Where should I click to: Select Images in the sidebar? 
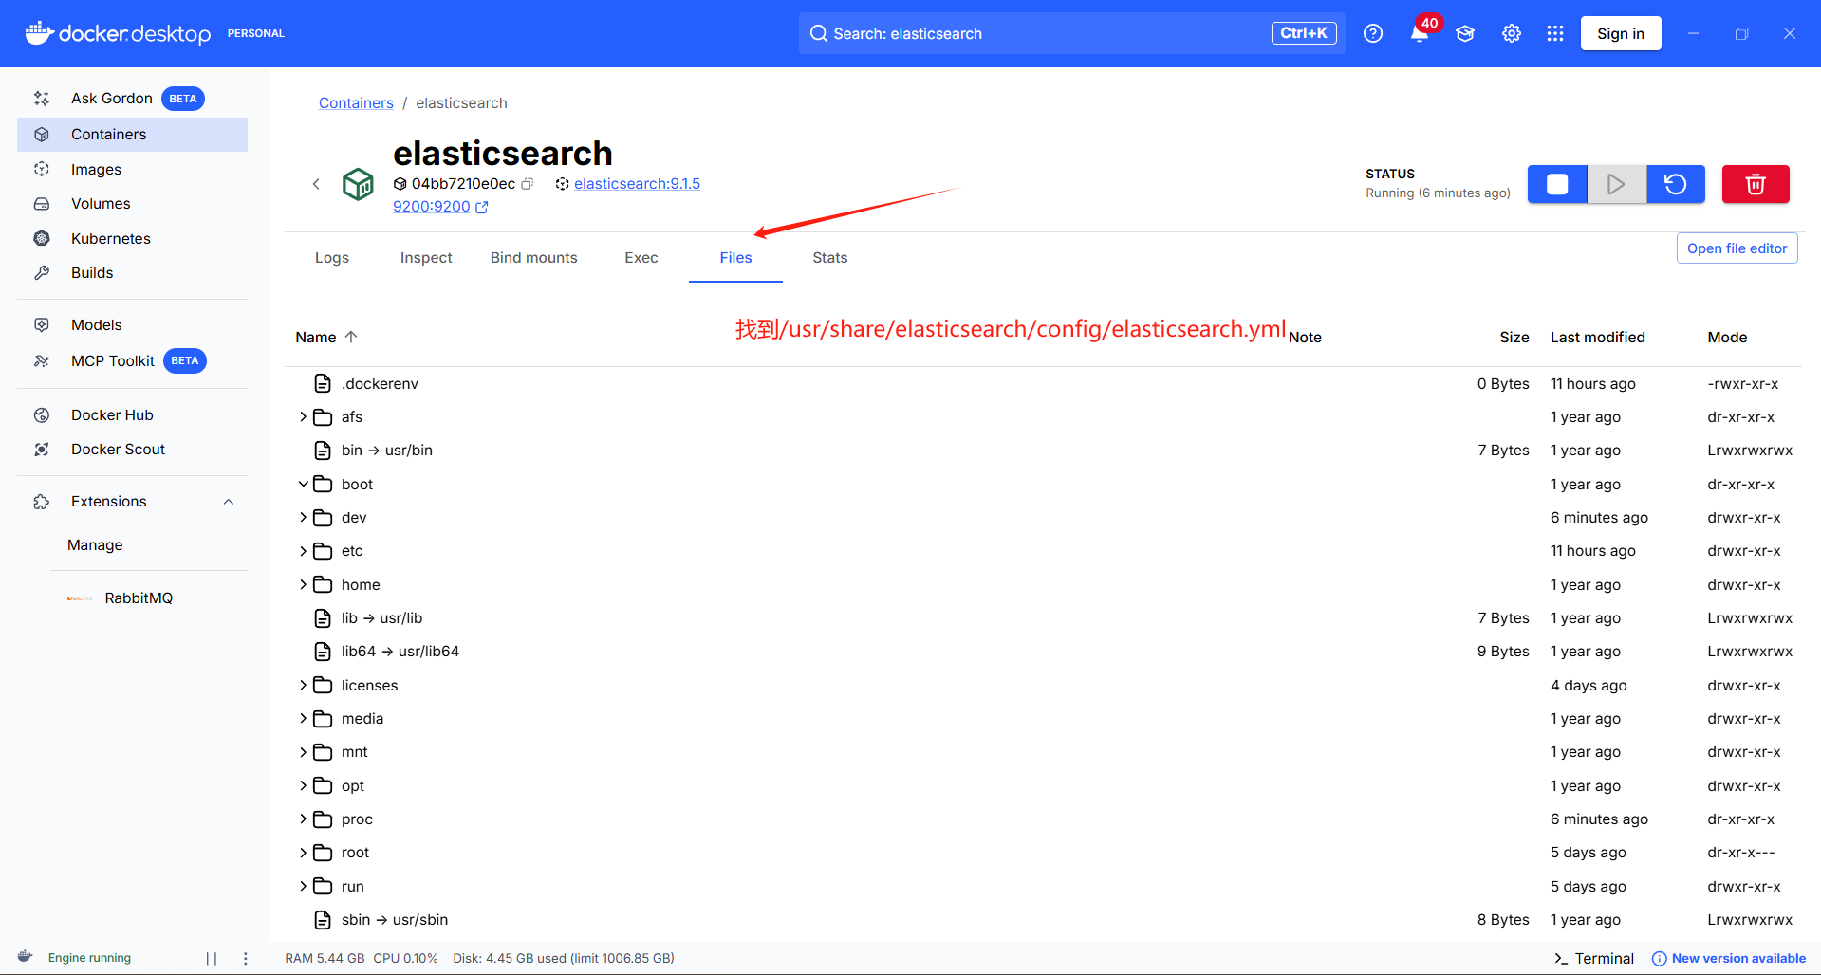(96, 169)
